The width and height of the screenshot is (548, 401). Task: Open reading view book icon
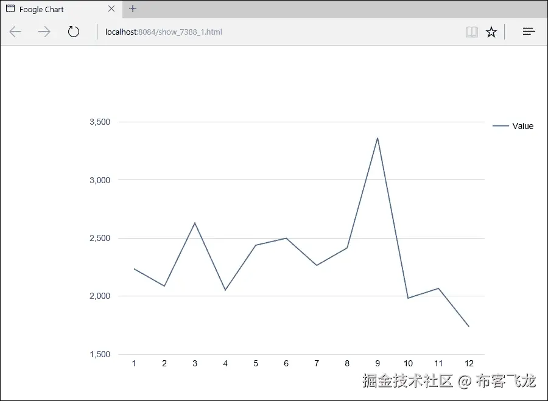pos(472,32)
